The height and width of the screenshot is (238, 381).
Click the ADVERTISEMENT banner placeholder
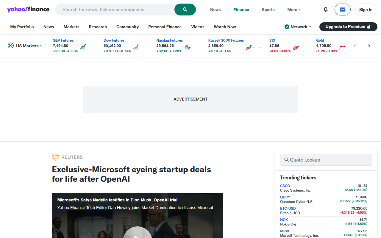pos(190,99)
